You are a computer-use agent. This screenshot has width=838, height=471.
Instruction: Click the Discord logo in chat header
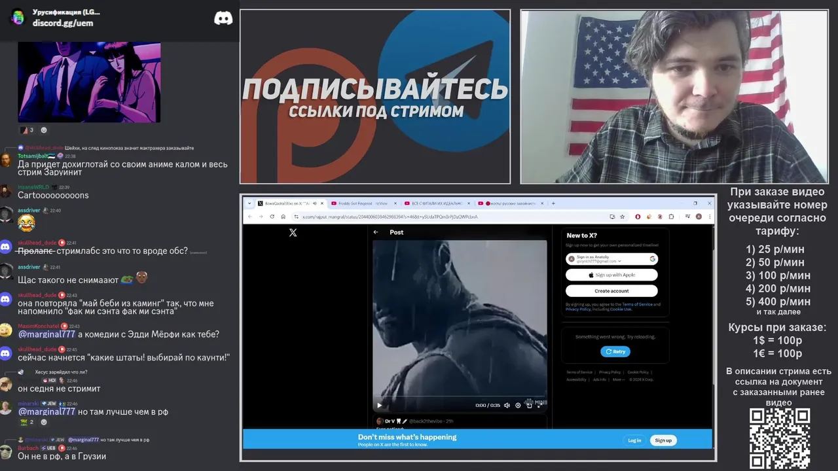pos(223,18)
